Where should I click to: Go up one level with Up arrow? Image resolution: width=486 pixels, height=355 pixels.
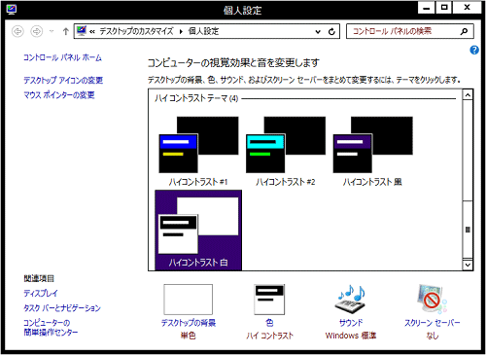pyautogui.click(x=66, y=31)
